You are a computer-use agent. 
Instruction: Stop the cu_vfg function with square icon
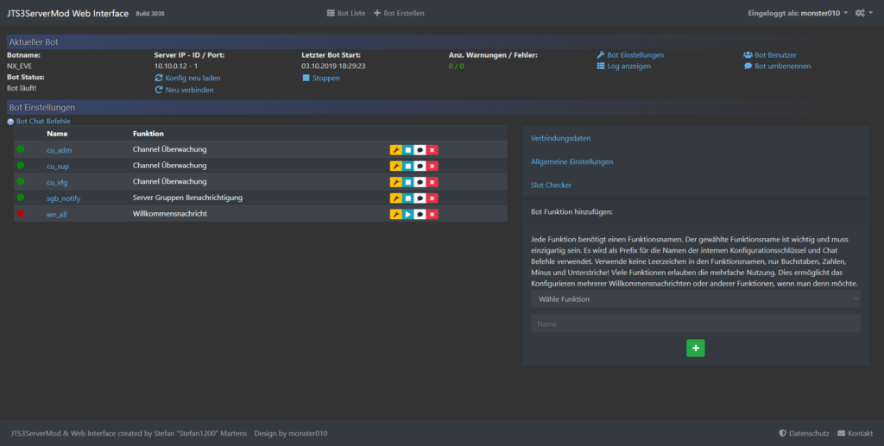coord(407,182)
